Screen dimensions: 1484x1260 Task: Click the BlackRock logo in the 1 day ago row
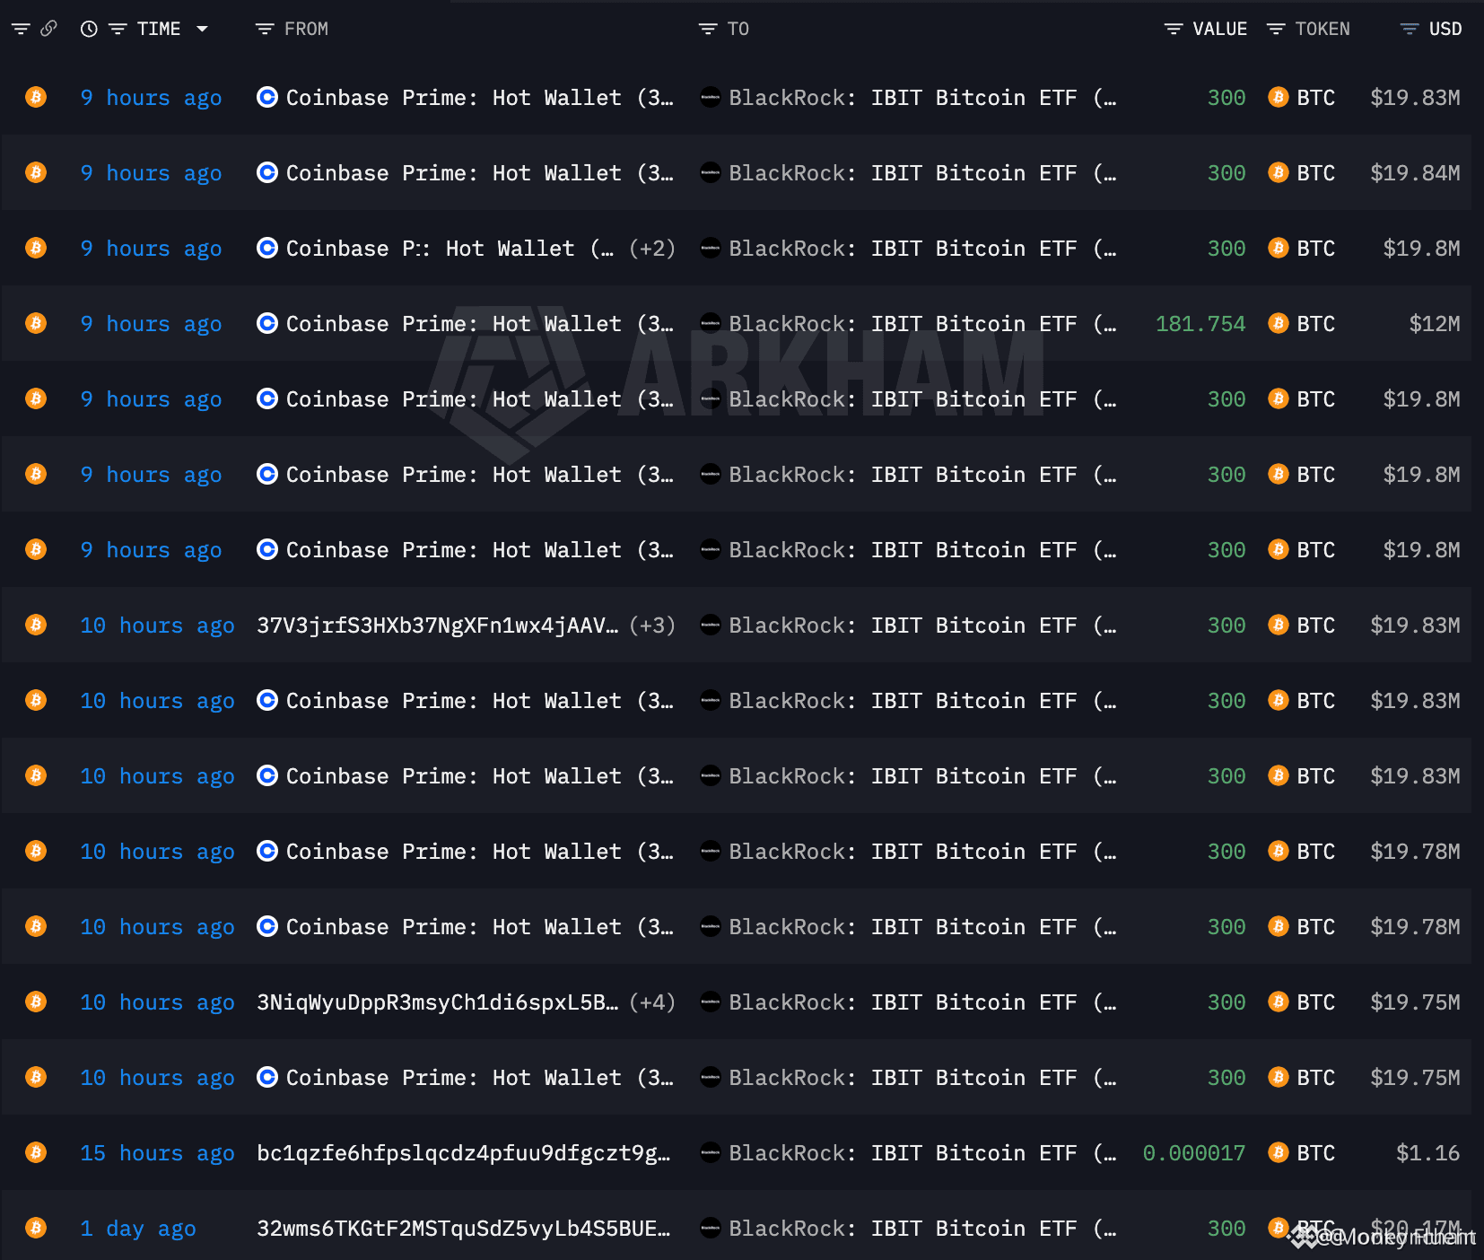[x=711, y=1228]
